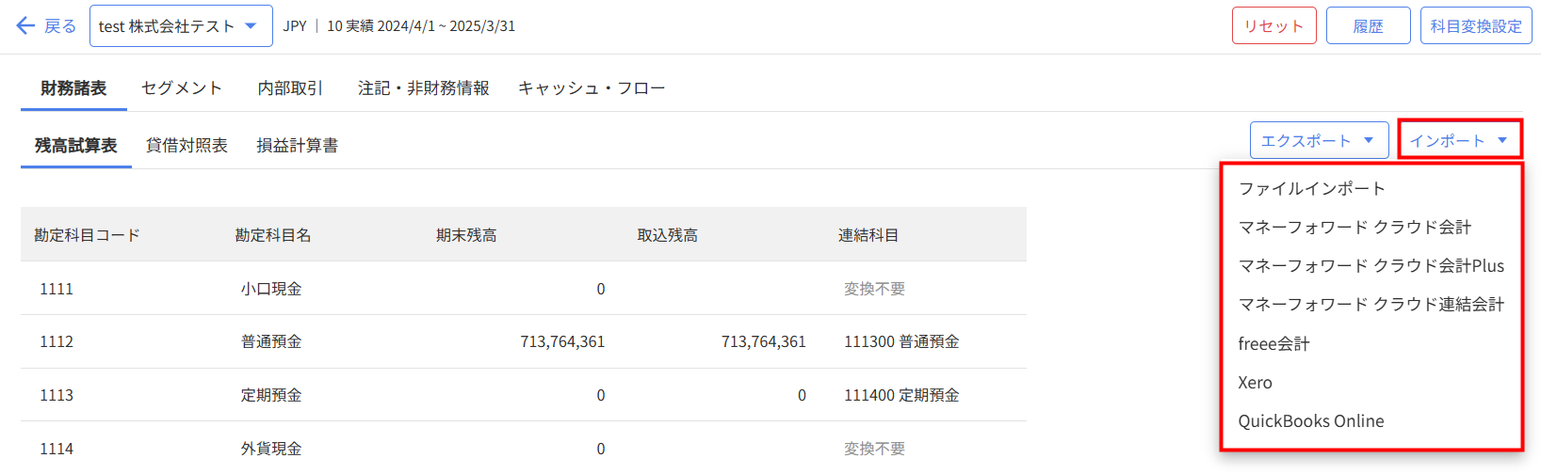Collapse the インポート dropdown
The height and width of the screenshot is (474, 1541).
pyautogui.click(x=1458, y=141)
